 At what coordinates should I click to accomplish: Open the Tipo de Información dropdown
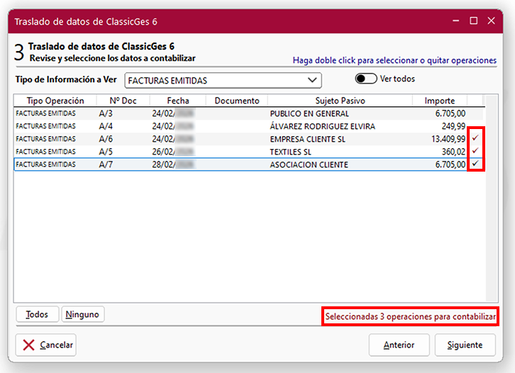coord(223,80)
